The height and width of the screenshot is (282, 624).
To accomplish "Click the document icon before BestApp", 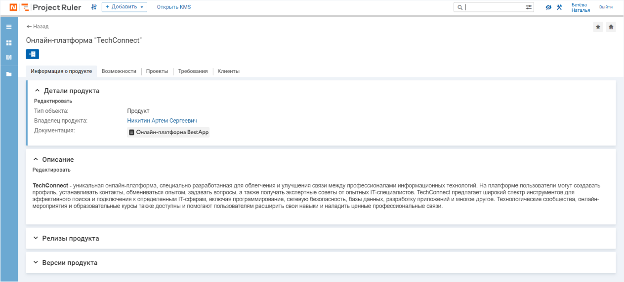I will click(x=131, y=133).
